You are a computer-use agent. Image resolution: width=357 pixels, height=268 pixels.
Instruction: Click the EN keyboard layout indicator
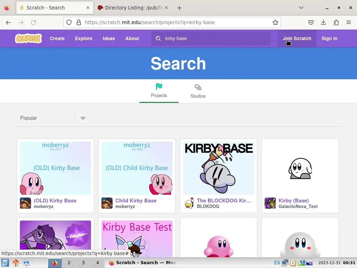(x=277, y=263)
